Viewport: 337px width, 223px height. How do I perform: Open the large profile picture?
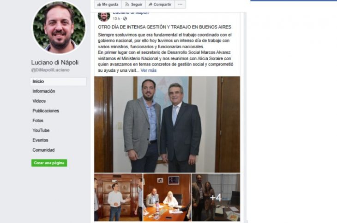coord(59,28)
